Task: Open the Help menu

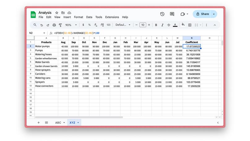Action: 125,17
